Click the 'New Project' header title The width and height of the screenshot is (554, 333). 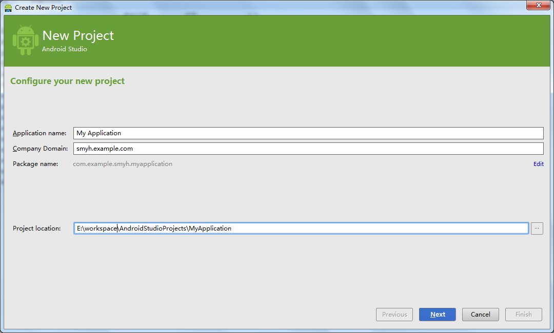78,36
